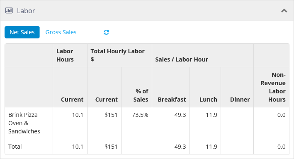Select the Total row 49.3 breakfast cell
The image size is (294, 159).
coord(180,147)
